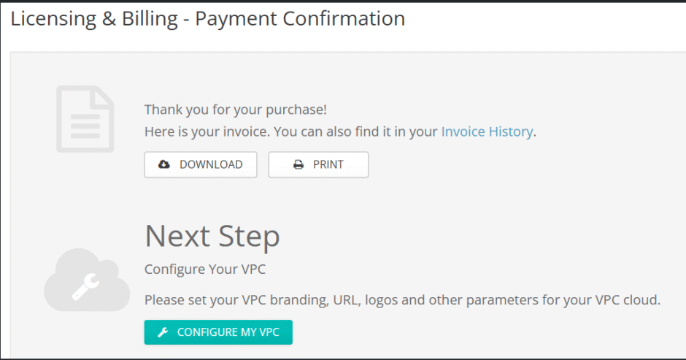The image size is (686, 360).
Task: Click the cloud download icon on DOWNLOAD button
Action: 164,164
